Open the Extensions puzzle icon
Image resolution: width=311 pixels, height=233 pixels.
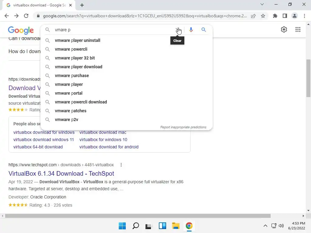coord(275,16)
